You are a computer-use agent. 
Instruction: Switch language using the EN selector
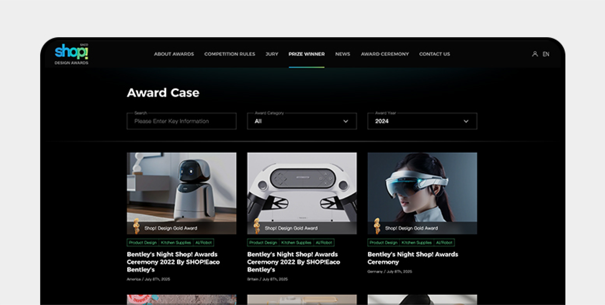coord(546,54)
